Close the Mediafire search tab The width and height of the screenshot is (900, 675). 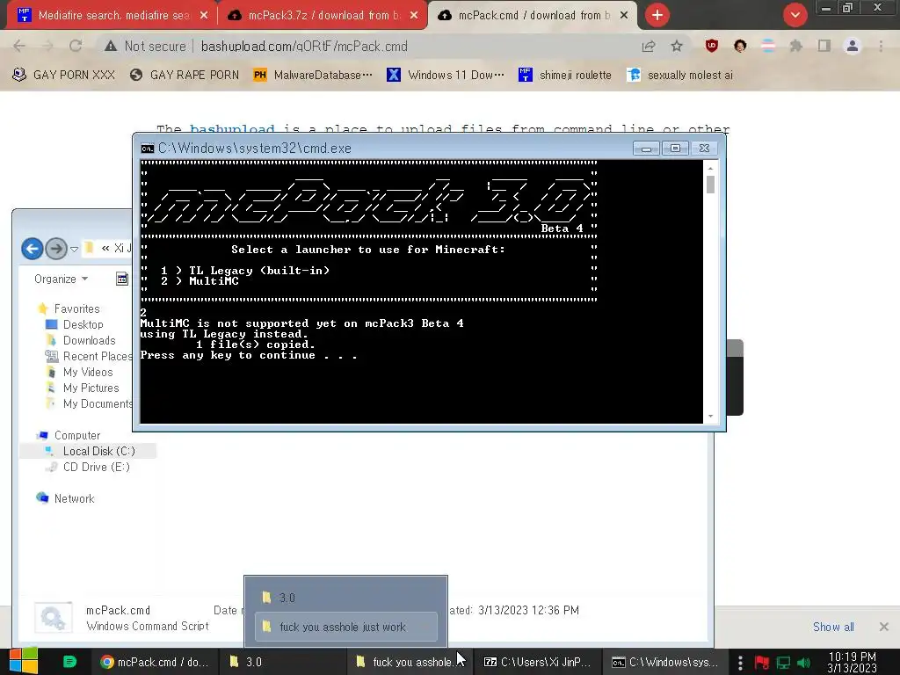pyautogui.click(x=204, y=16)
